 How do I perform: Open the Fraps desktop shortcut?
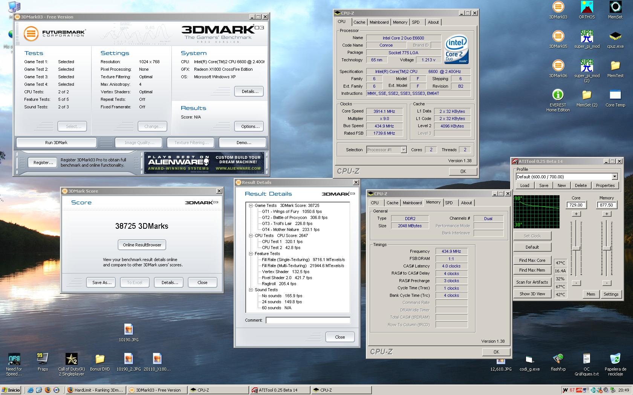[x=43, y=362]
